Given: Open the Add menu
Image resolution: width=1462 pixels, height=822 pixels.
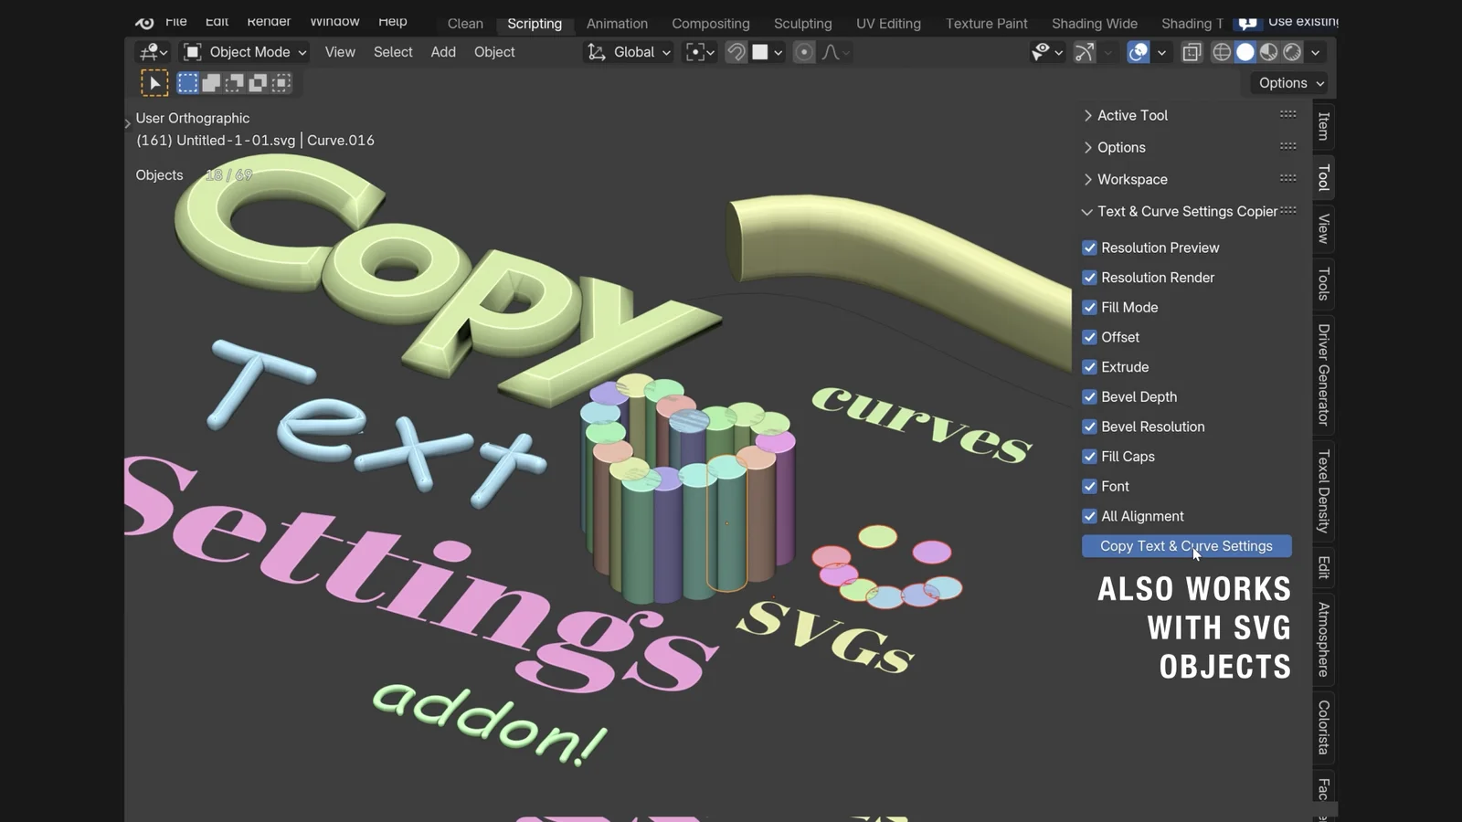Looking at the screenshot, I should [x=442, y=52].
